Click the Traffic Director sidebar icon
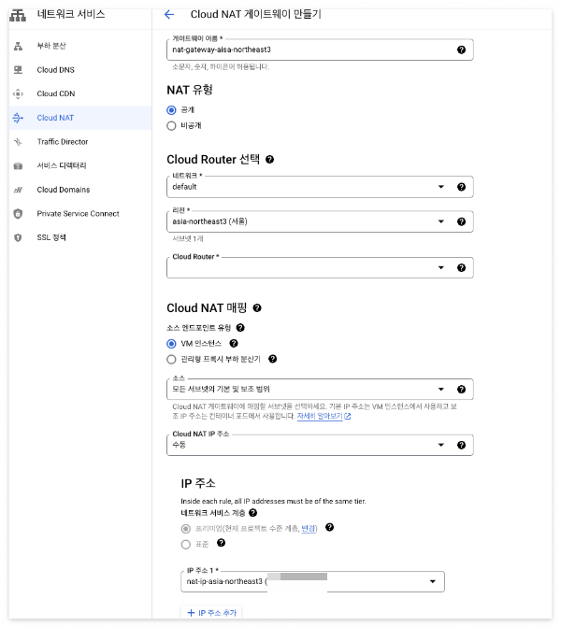561x627 pixels. (x=18, y=141)
